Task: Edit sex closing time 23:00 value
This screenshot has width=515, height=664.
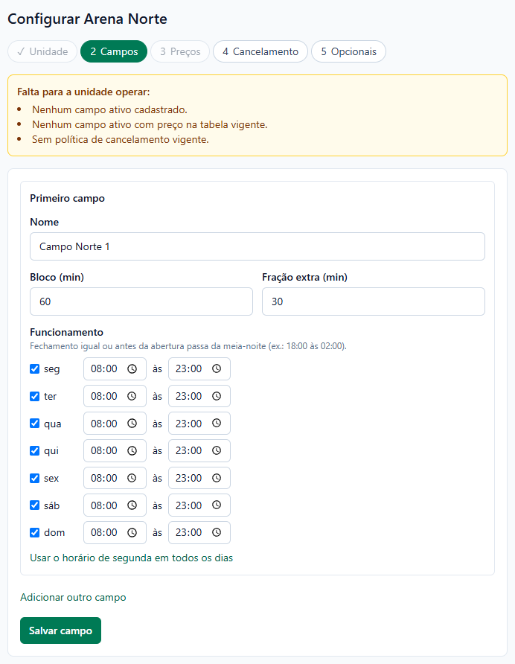Action: click(x=189, y=478)
